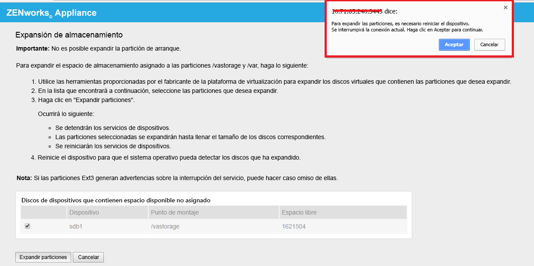534x266 pixels.
Task: Select the Espacio libre column header
Action: click(x=343, y=212)
